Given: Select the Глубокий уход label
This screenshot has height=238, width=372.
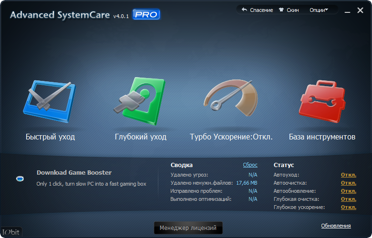Looking at the screenshot, I should click(141, 137).
